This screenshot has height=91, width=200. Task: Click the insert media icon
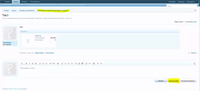(82, 64)
